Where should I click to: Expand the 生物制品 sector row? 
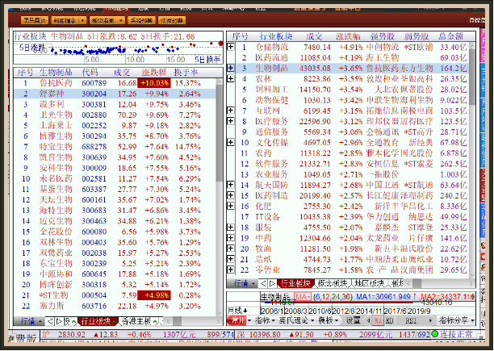pos(231,68)
